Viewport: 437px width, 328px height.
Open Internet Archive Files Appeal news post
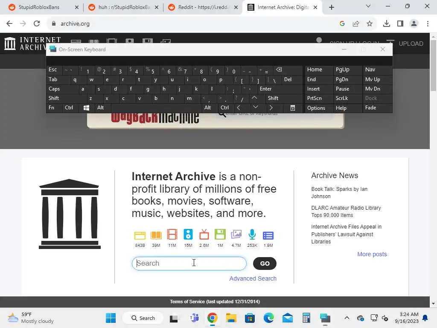(x=347, y=234)
